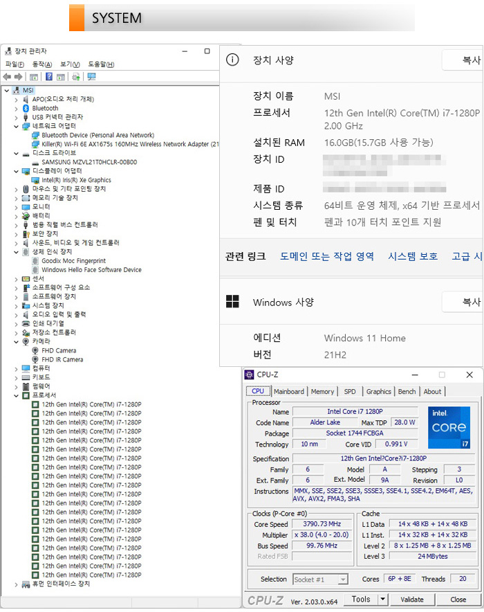Image resolution: width=484 pixels, height=612 pixels.
Task: Open the Tools dropdown arrow in CPU-Z
Action: tap(382, 599)
